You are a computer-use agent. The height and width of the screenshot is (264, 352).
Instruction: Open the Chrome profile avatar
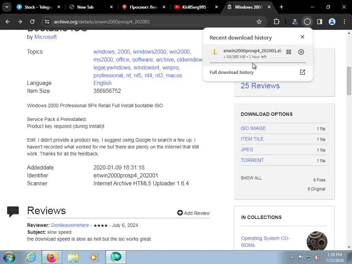pos(332,22)
